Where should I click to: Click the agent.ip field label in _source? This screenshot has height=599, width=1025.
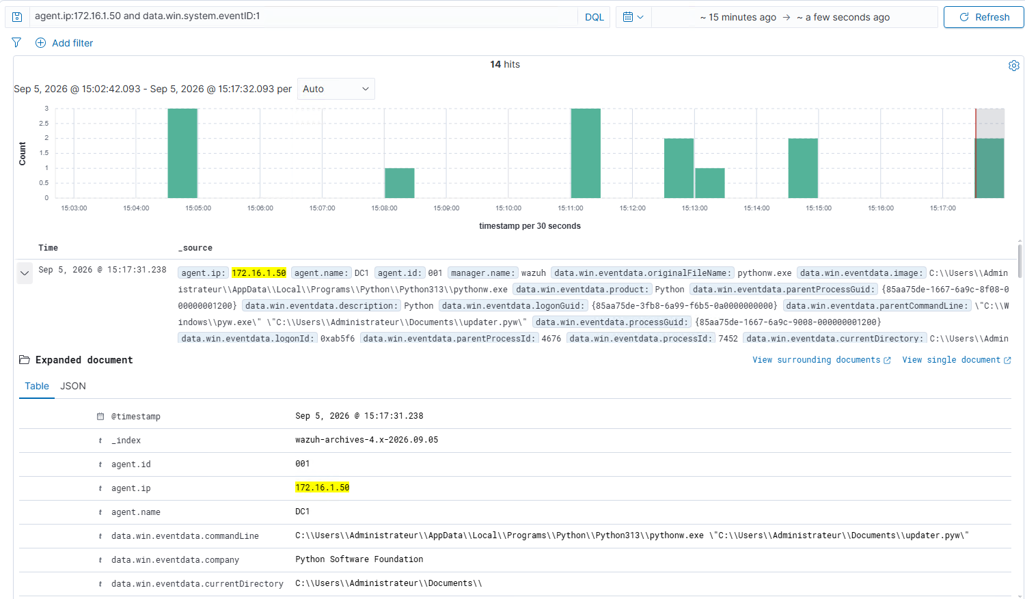click(x=202, y=273)
